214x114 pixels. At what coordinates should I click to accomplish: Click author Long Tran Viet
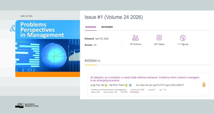coord(97,85)
